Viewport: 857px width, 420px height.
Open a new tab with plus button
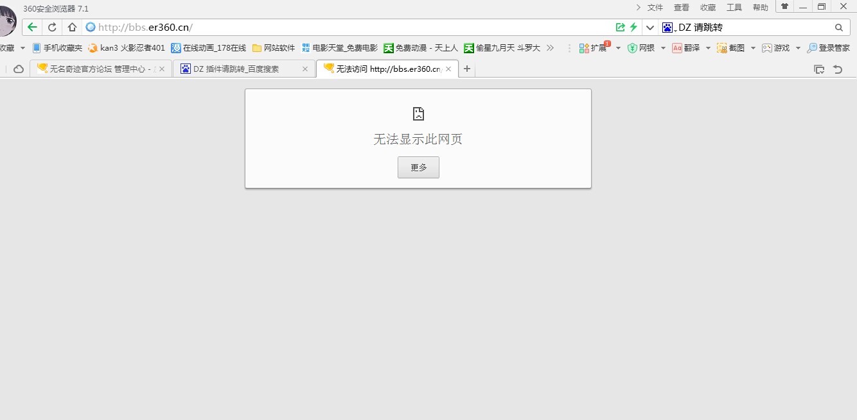[467, 69]
